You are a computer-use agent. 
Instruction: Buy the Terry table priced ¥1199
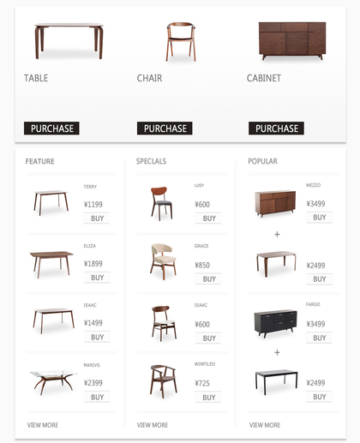click(x=97, y=219)
